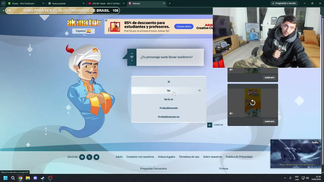The width and height of the screenshot is (324, 182).
Task: Visit the "Términos de uso" link
Action: [x=189, y=157]
